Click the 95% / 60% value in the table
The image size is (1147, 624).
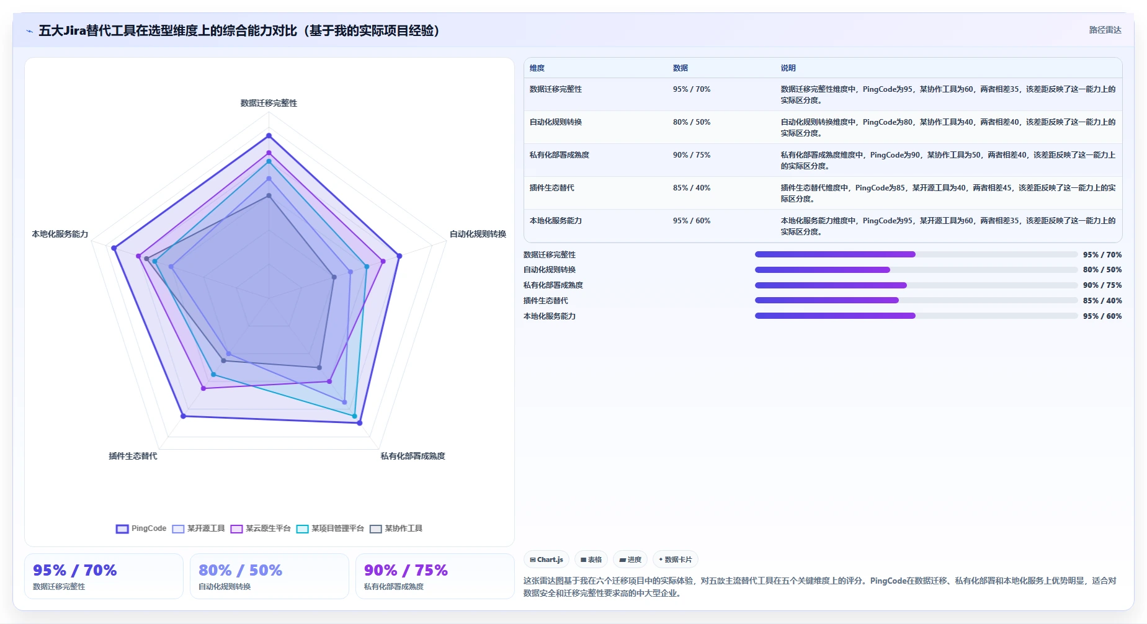click(692, 221)
